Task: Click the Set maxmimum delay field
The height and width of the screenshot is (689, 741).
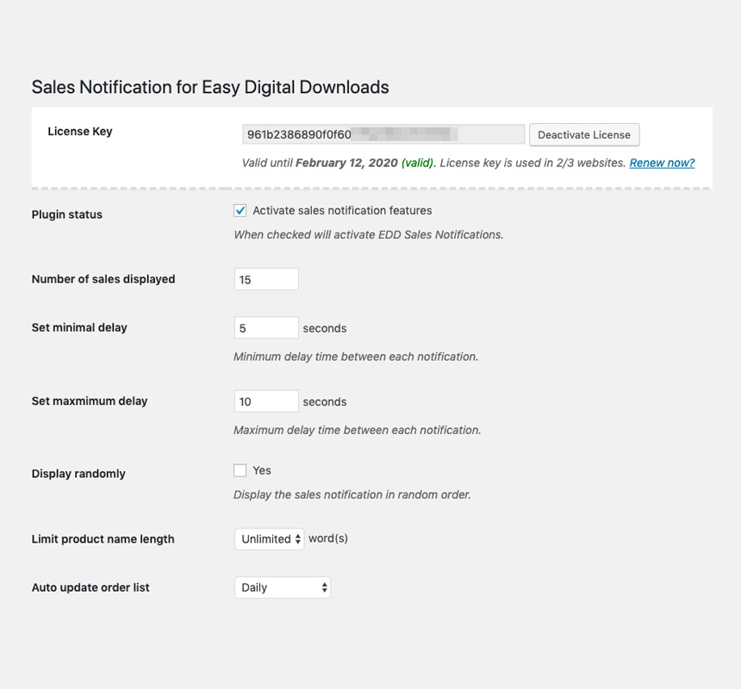Action: [266, 401]
